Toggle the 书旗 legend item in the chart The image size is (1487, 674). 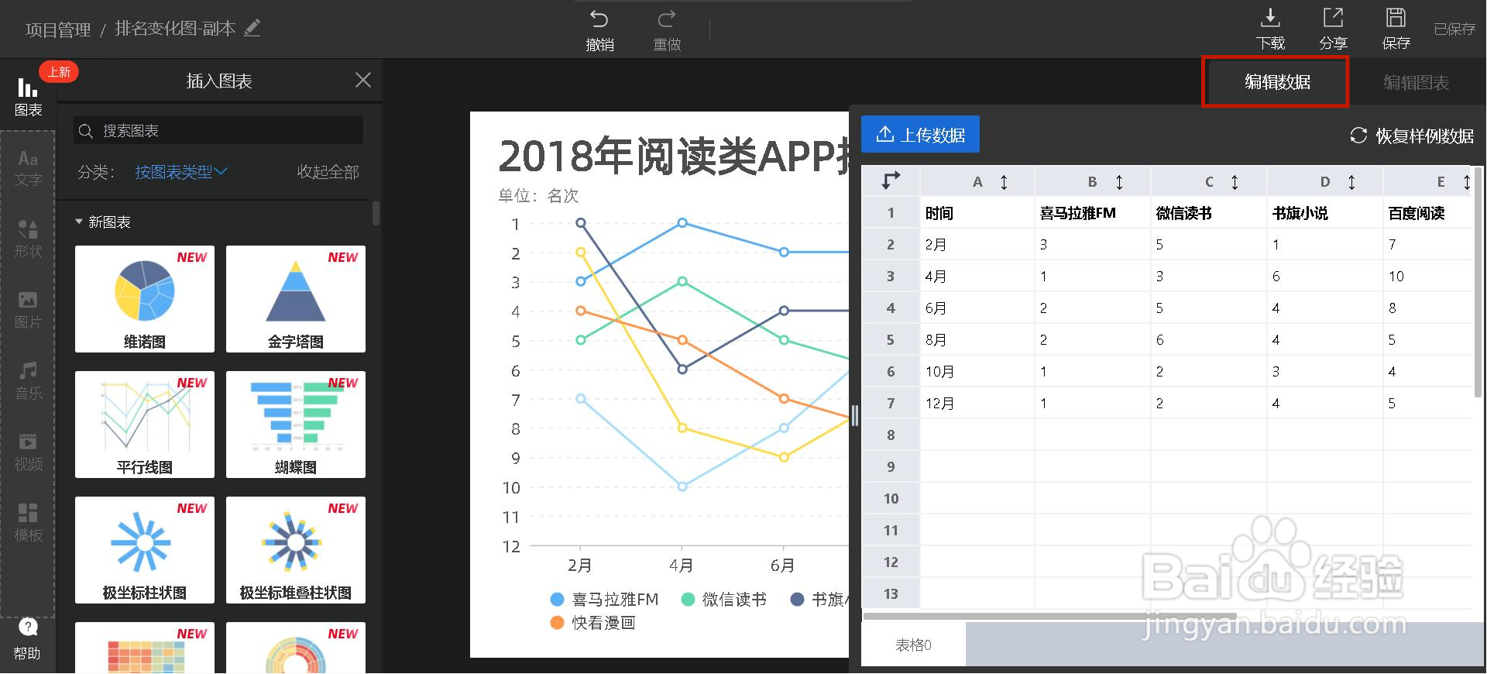pyautogui.click(x=819, y=599)
